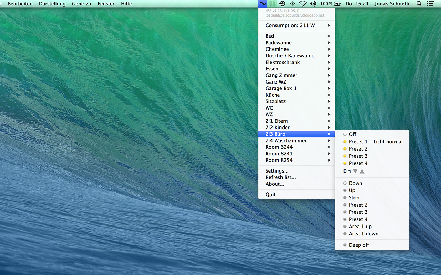Turn Zi3 Büro Off
The height and width of the screenshot is (275, 441).
click(x=352, y=134)
